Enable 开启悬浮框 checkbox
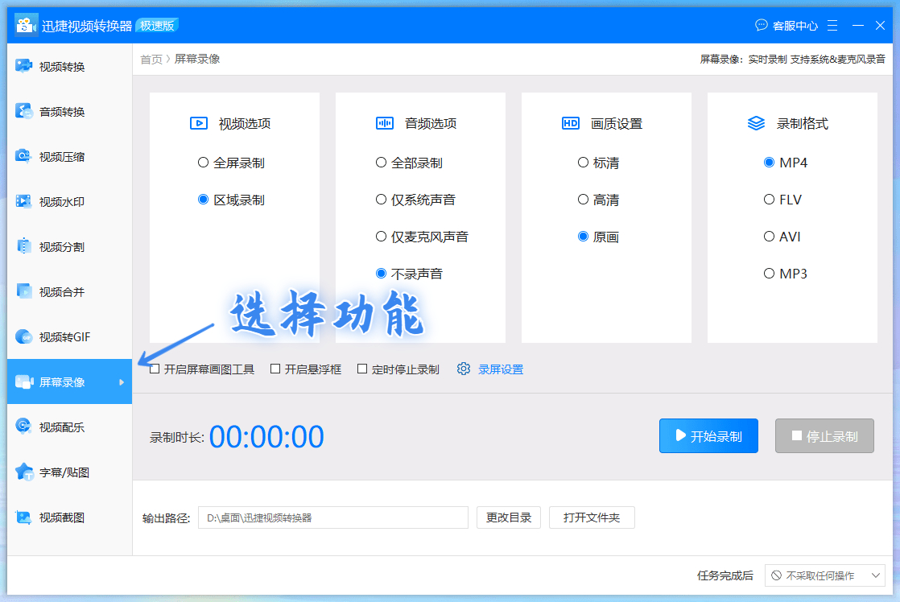The height and width of the screenshot is (602, 900). pyautogui.click(x=275, y=369)
